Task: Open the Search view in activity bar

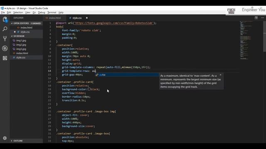Action: point(5,29)
